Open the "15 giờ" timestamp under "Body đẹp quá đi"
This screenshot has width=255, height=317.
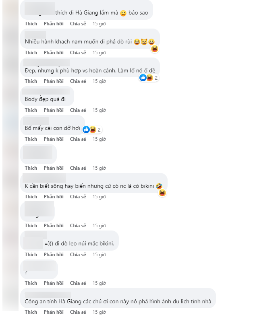(x=99, y=110)
